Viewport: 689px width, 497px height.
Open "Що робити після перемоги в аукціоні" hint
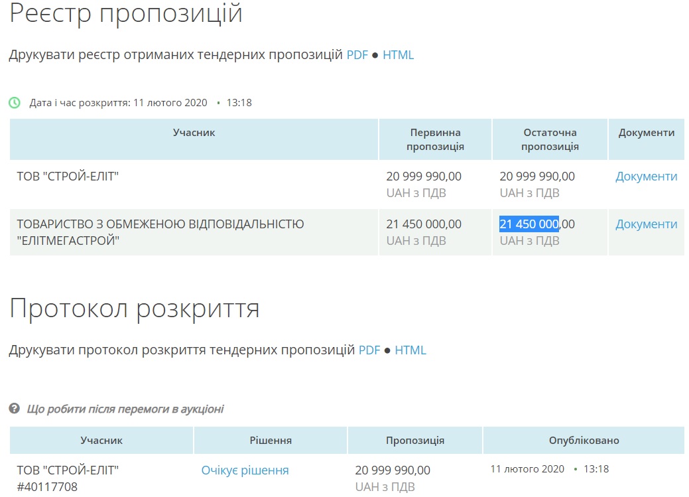(x=125, y=409)
